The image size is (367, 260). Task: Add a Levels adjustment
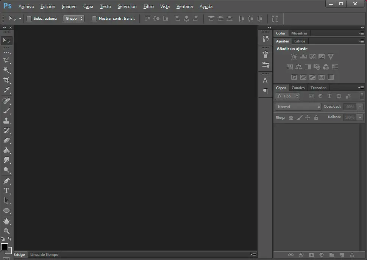tap(303, 56)
